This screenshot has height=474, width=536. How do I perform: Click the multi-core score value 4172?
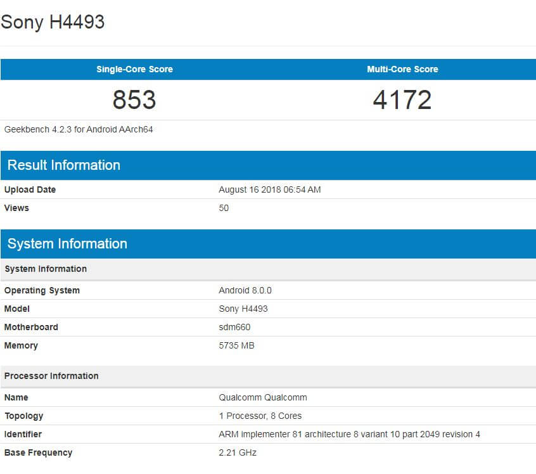pos(402,99)
